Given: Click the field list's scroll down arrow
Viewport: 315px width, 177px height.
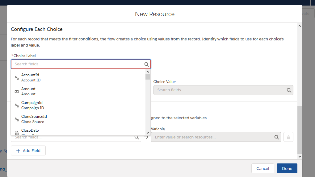Looking at the screenshot, I should (x=148, y=133).
